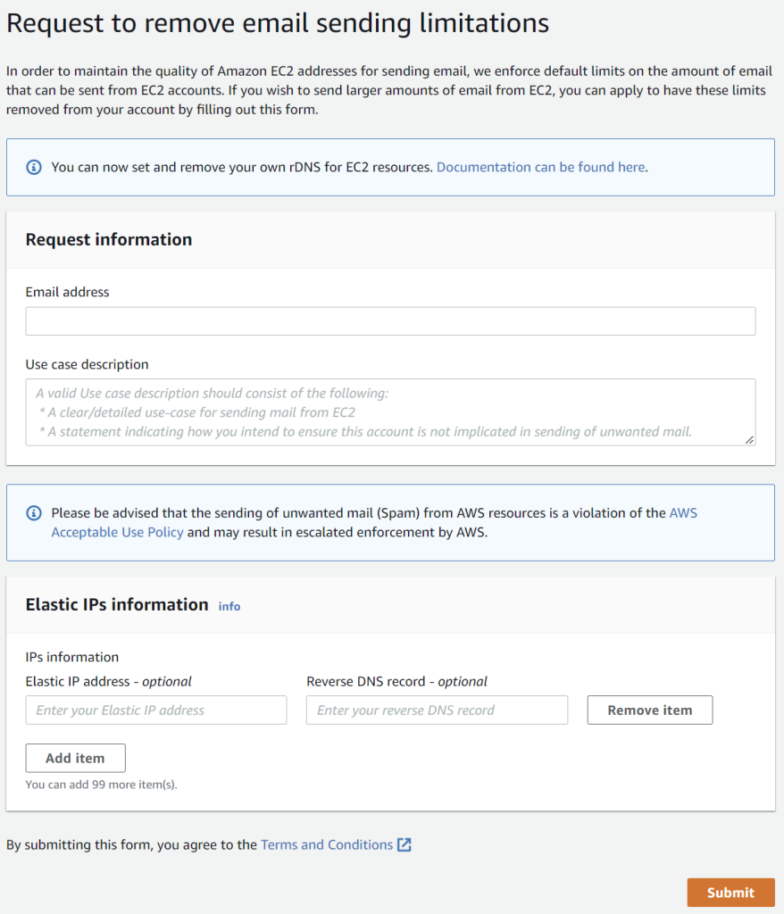Image resolution: width=784 pixels, height=914 pixels.
Task: Focus the Email address input field
Action: coord(390,321)
